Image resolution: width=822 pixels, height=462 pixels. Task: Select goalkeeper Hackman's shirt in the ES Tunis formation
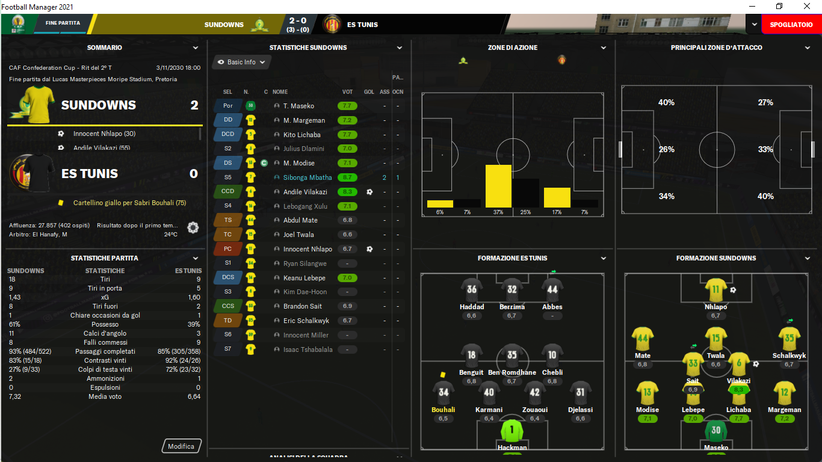[x=512, y=430]
